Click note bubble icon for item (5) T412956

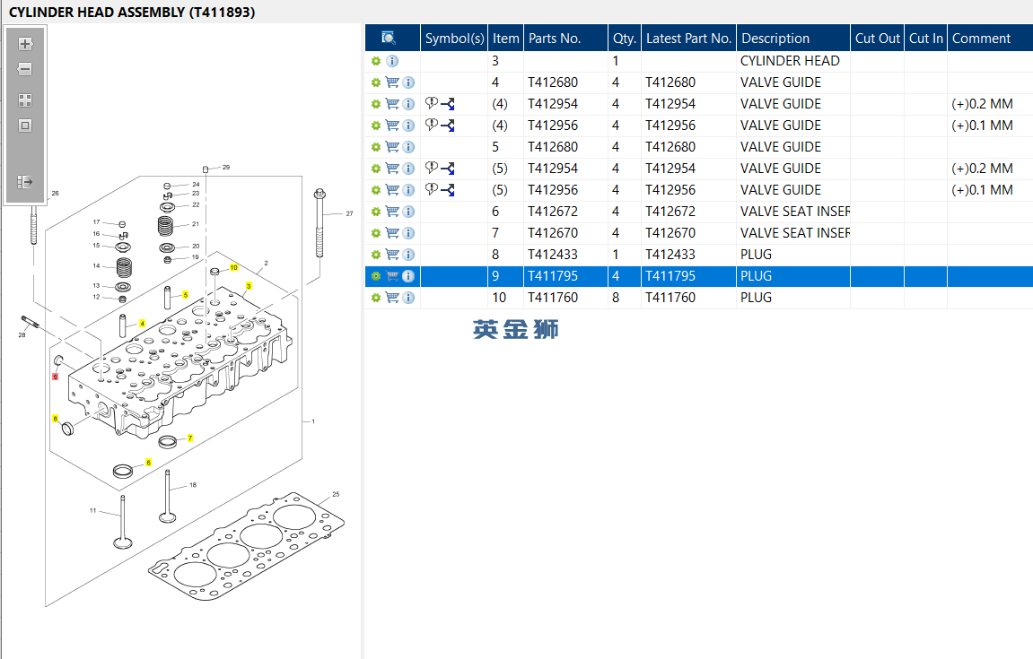(431, 189)
